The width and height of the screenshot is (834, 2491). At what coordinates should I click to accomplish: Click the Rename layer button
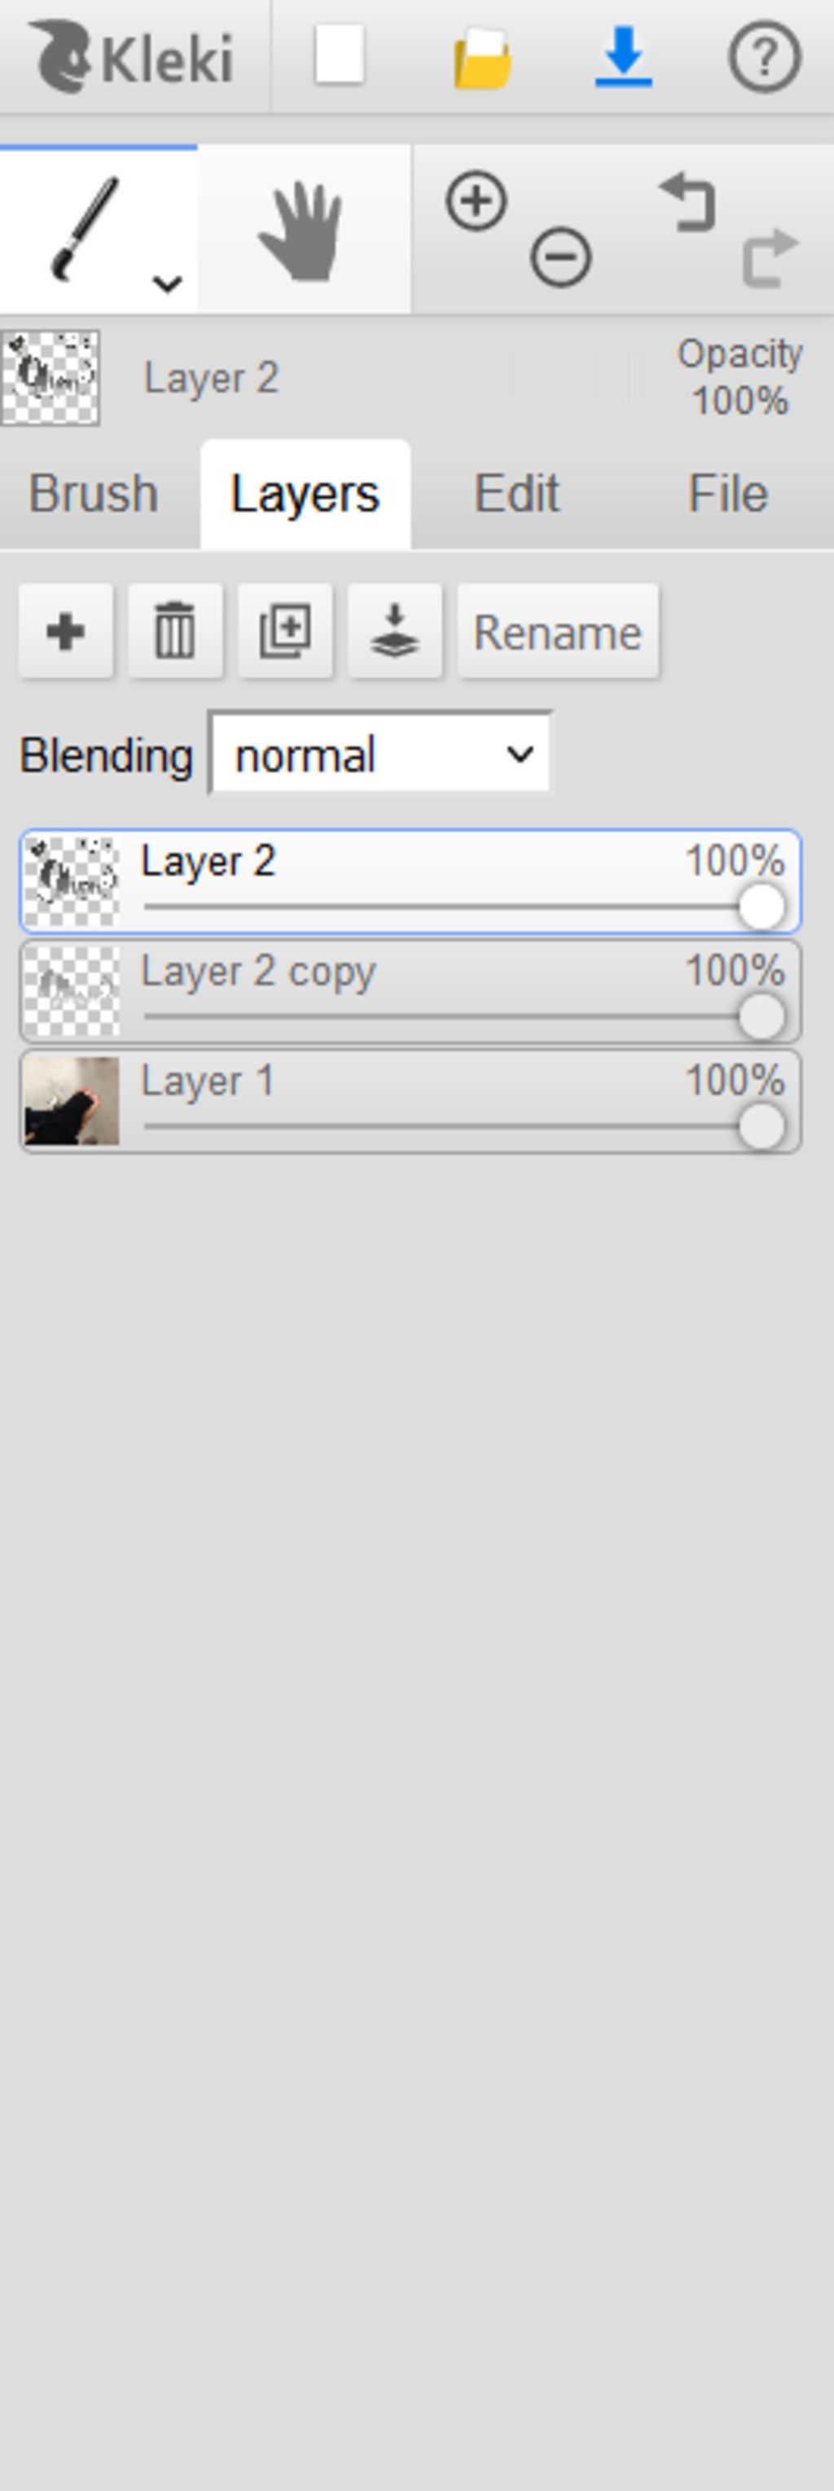click(558, 632)
